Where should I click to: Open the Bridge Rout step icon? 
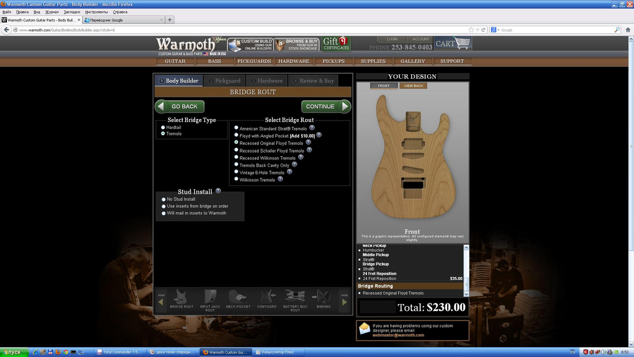[x=182, y=299]
